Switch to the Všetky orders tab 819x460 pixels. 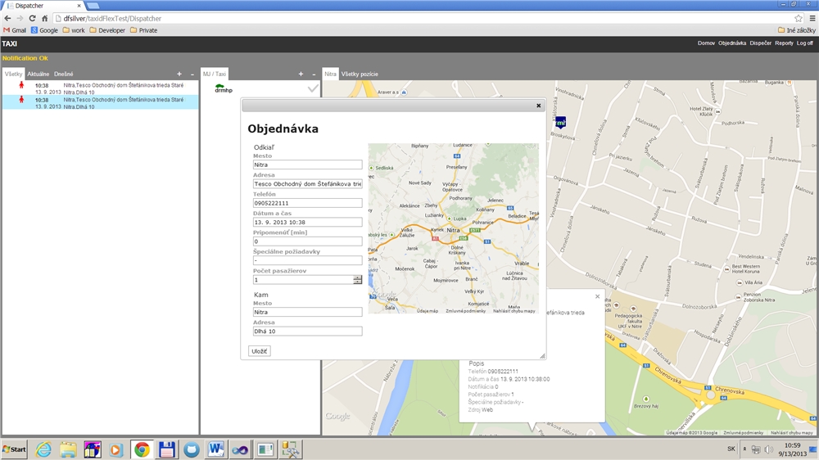point(14,74)
